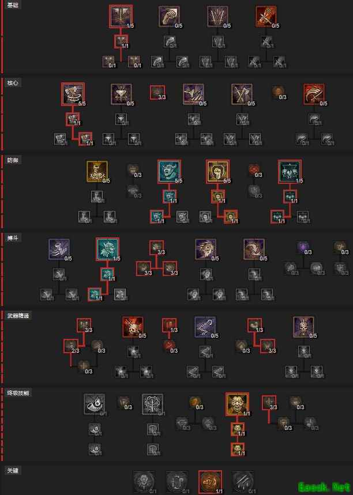Select the helmeted skull skill in 武器精通
This screenshot has height=495, width=353.
coord(303,327)
